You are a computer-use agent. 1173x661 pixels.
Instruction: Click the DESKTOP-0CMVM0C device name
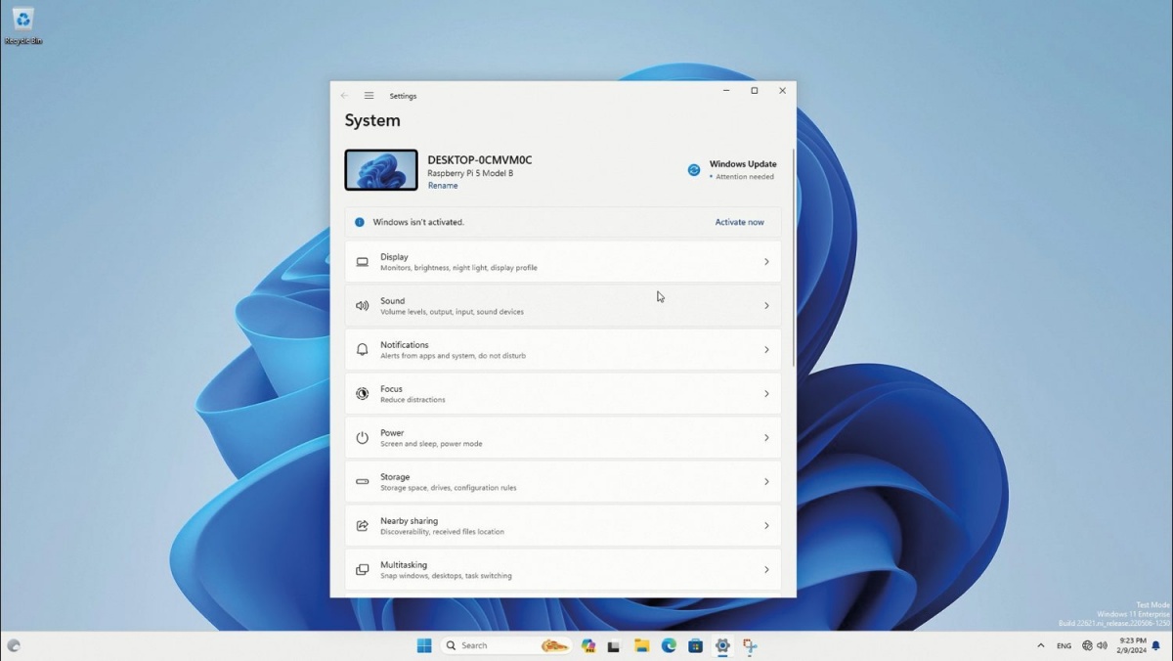pyautogui.click(x=480, y=159)
